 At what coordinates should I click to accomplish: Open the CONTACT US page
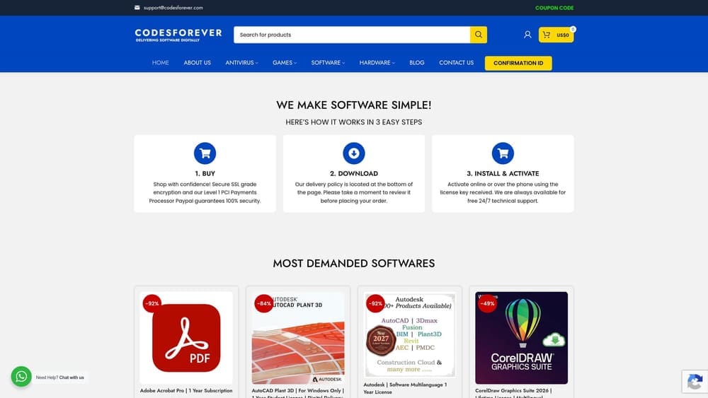point(456,63)
